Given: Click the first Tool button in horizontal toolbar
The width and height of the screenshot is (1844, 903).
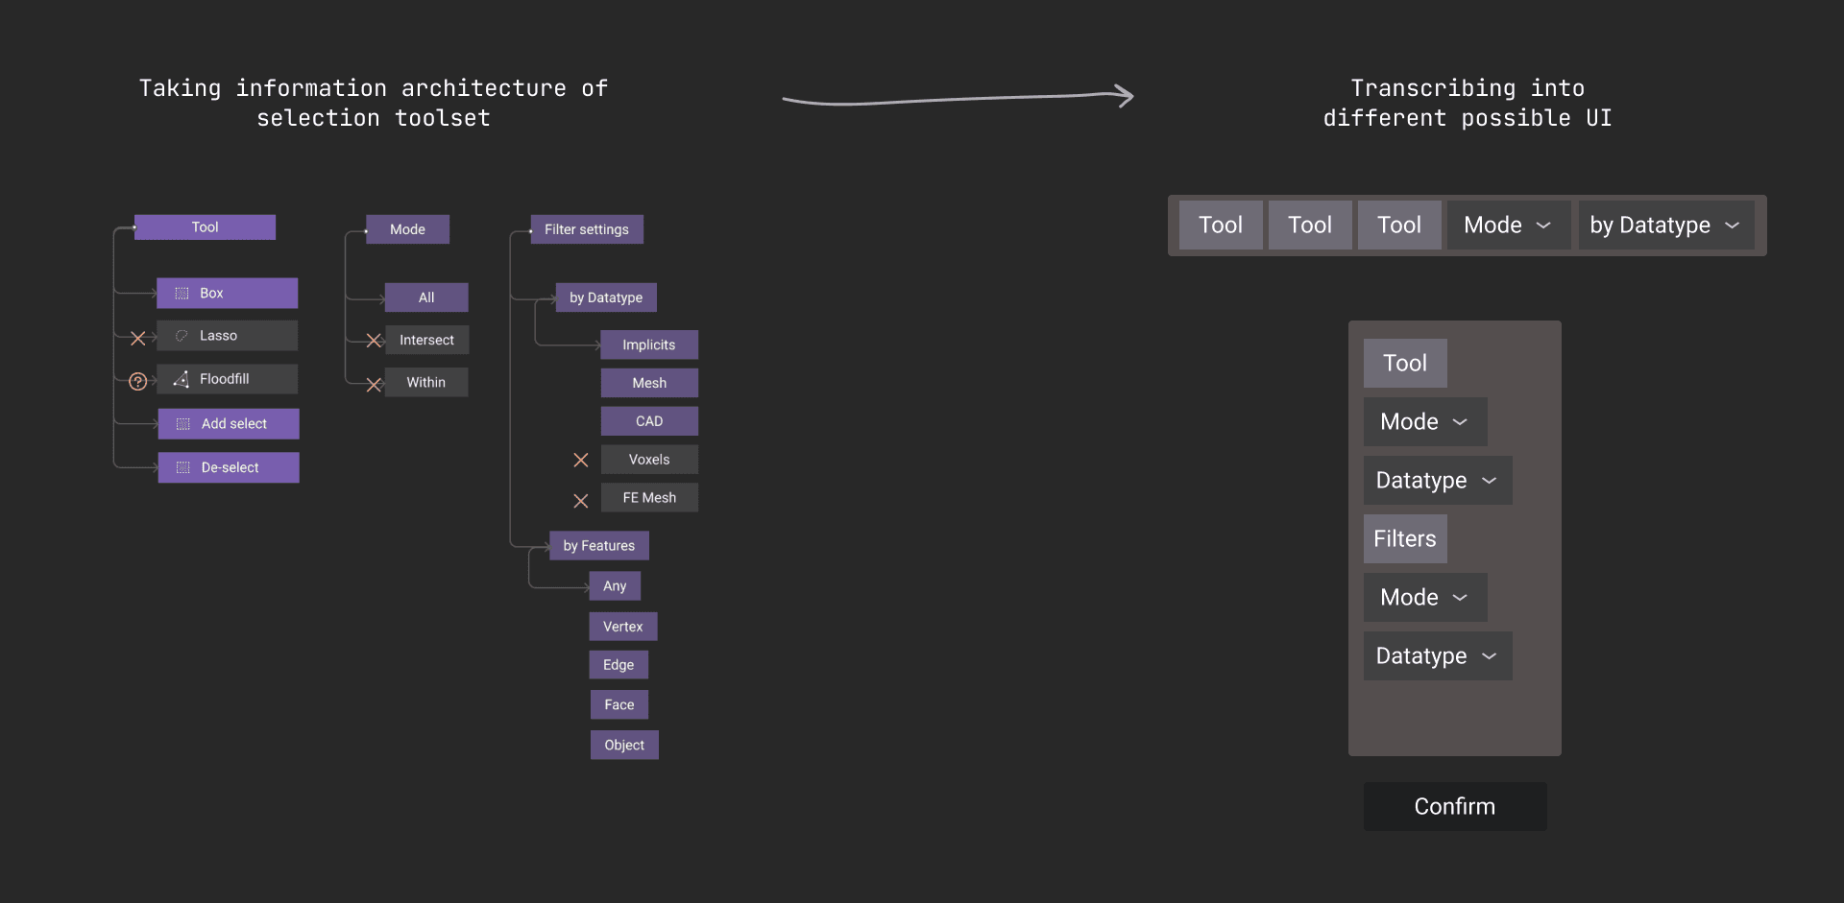Looking at the screenshot, I should click(x=1221, y=226).
